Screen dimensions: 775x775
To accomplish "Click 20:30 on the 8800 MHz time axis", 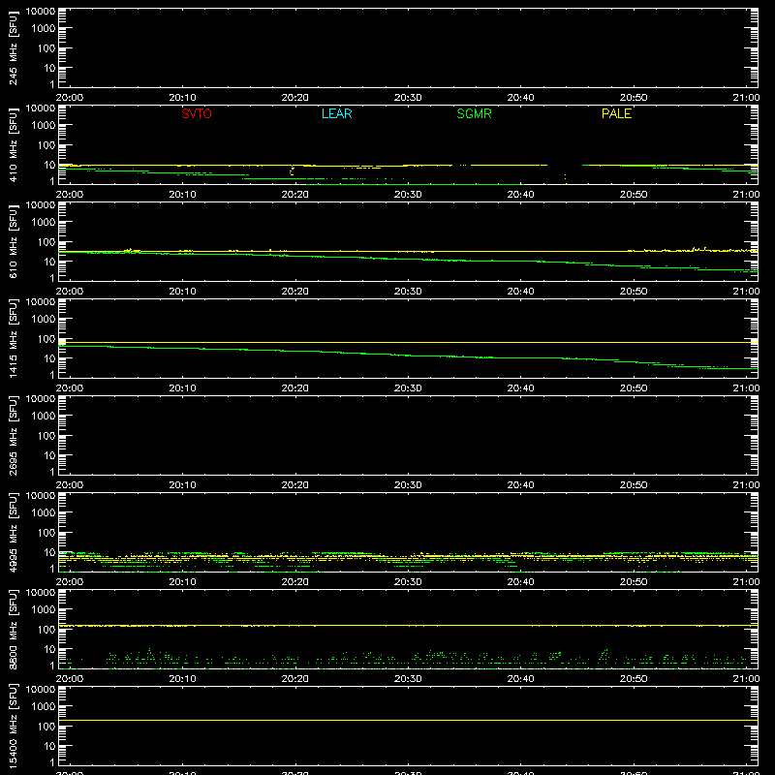I will click(x=408, y=679).
